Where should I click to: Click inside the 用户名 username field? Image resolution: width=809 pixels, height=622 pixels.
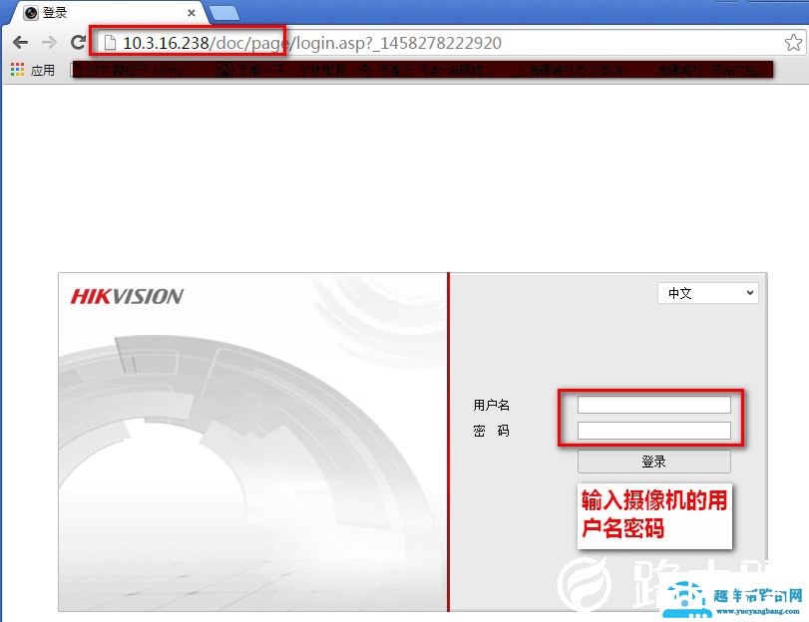pos(653,404)
